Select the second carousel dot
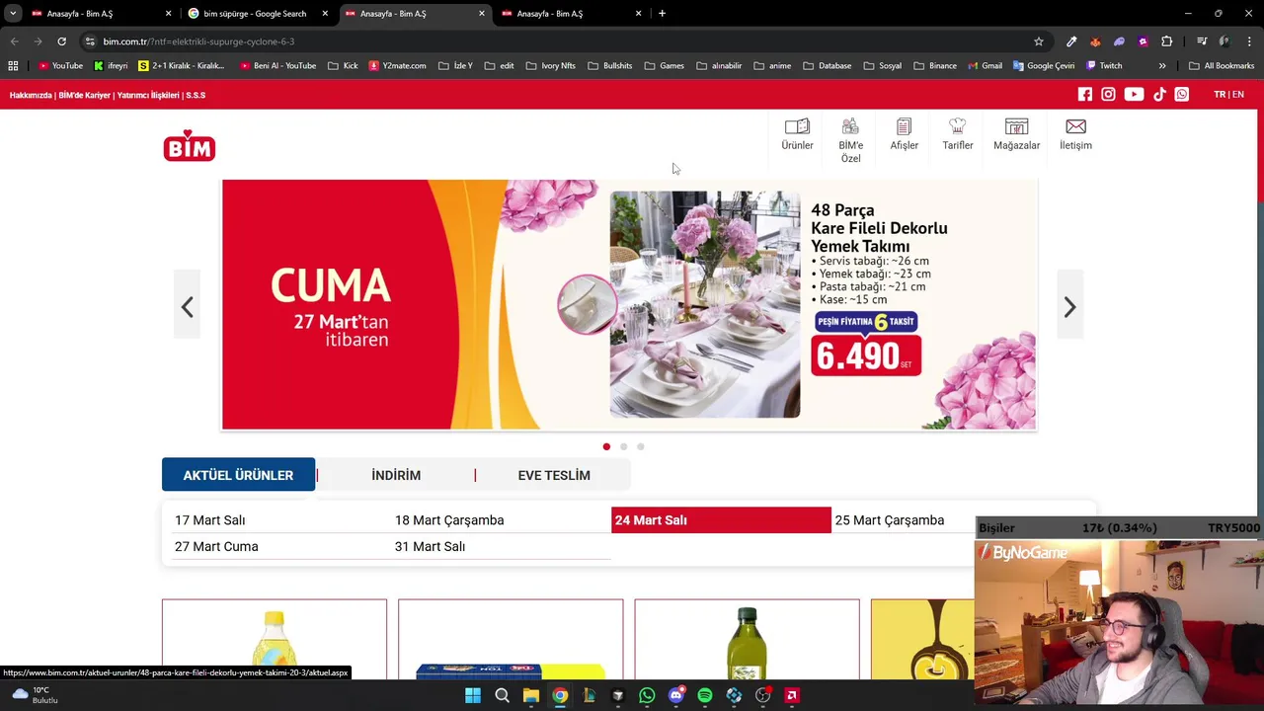The image size is (1264, 711). tap(623, 446)
